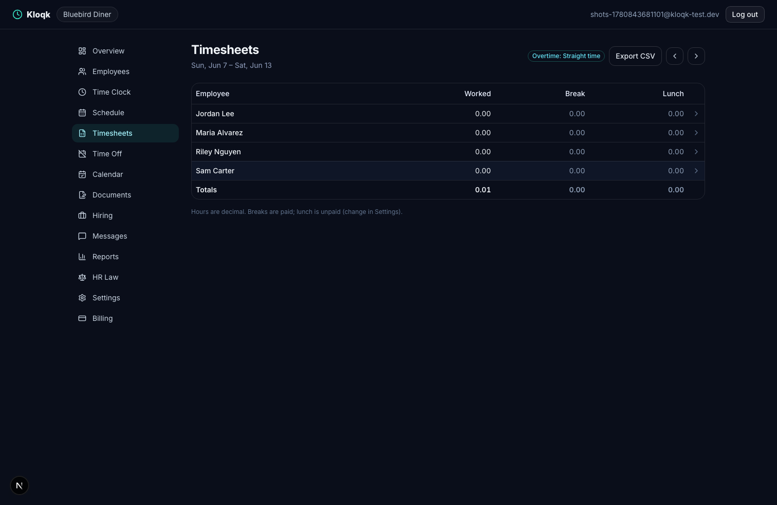Click the Jordan Lee employee name

click(x=215, y=114)
